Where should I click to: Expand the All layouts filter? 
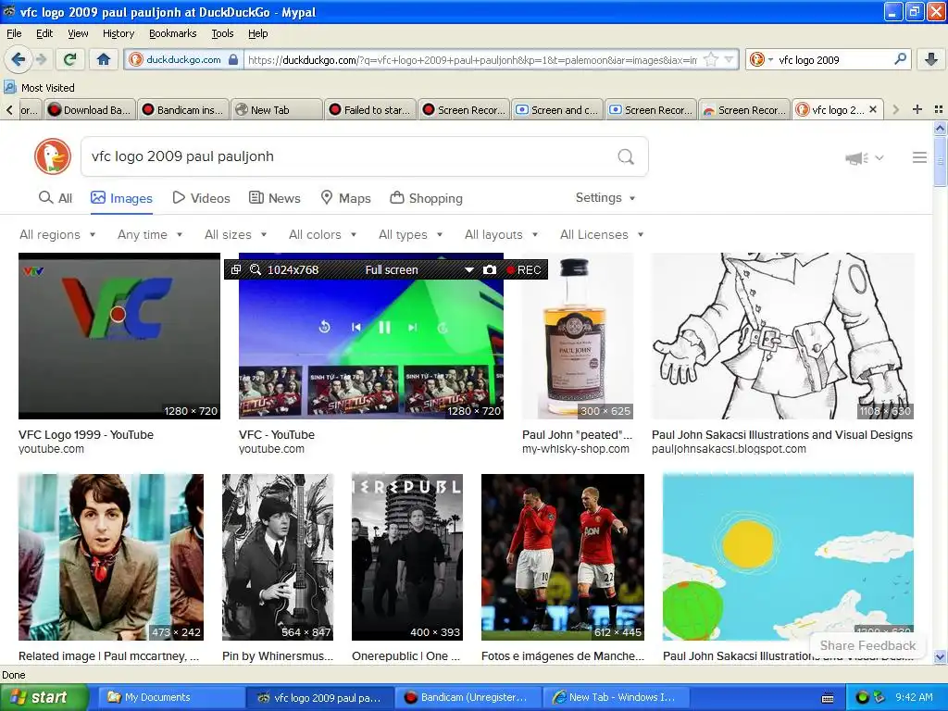[501, 234]
